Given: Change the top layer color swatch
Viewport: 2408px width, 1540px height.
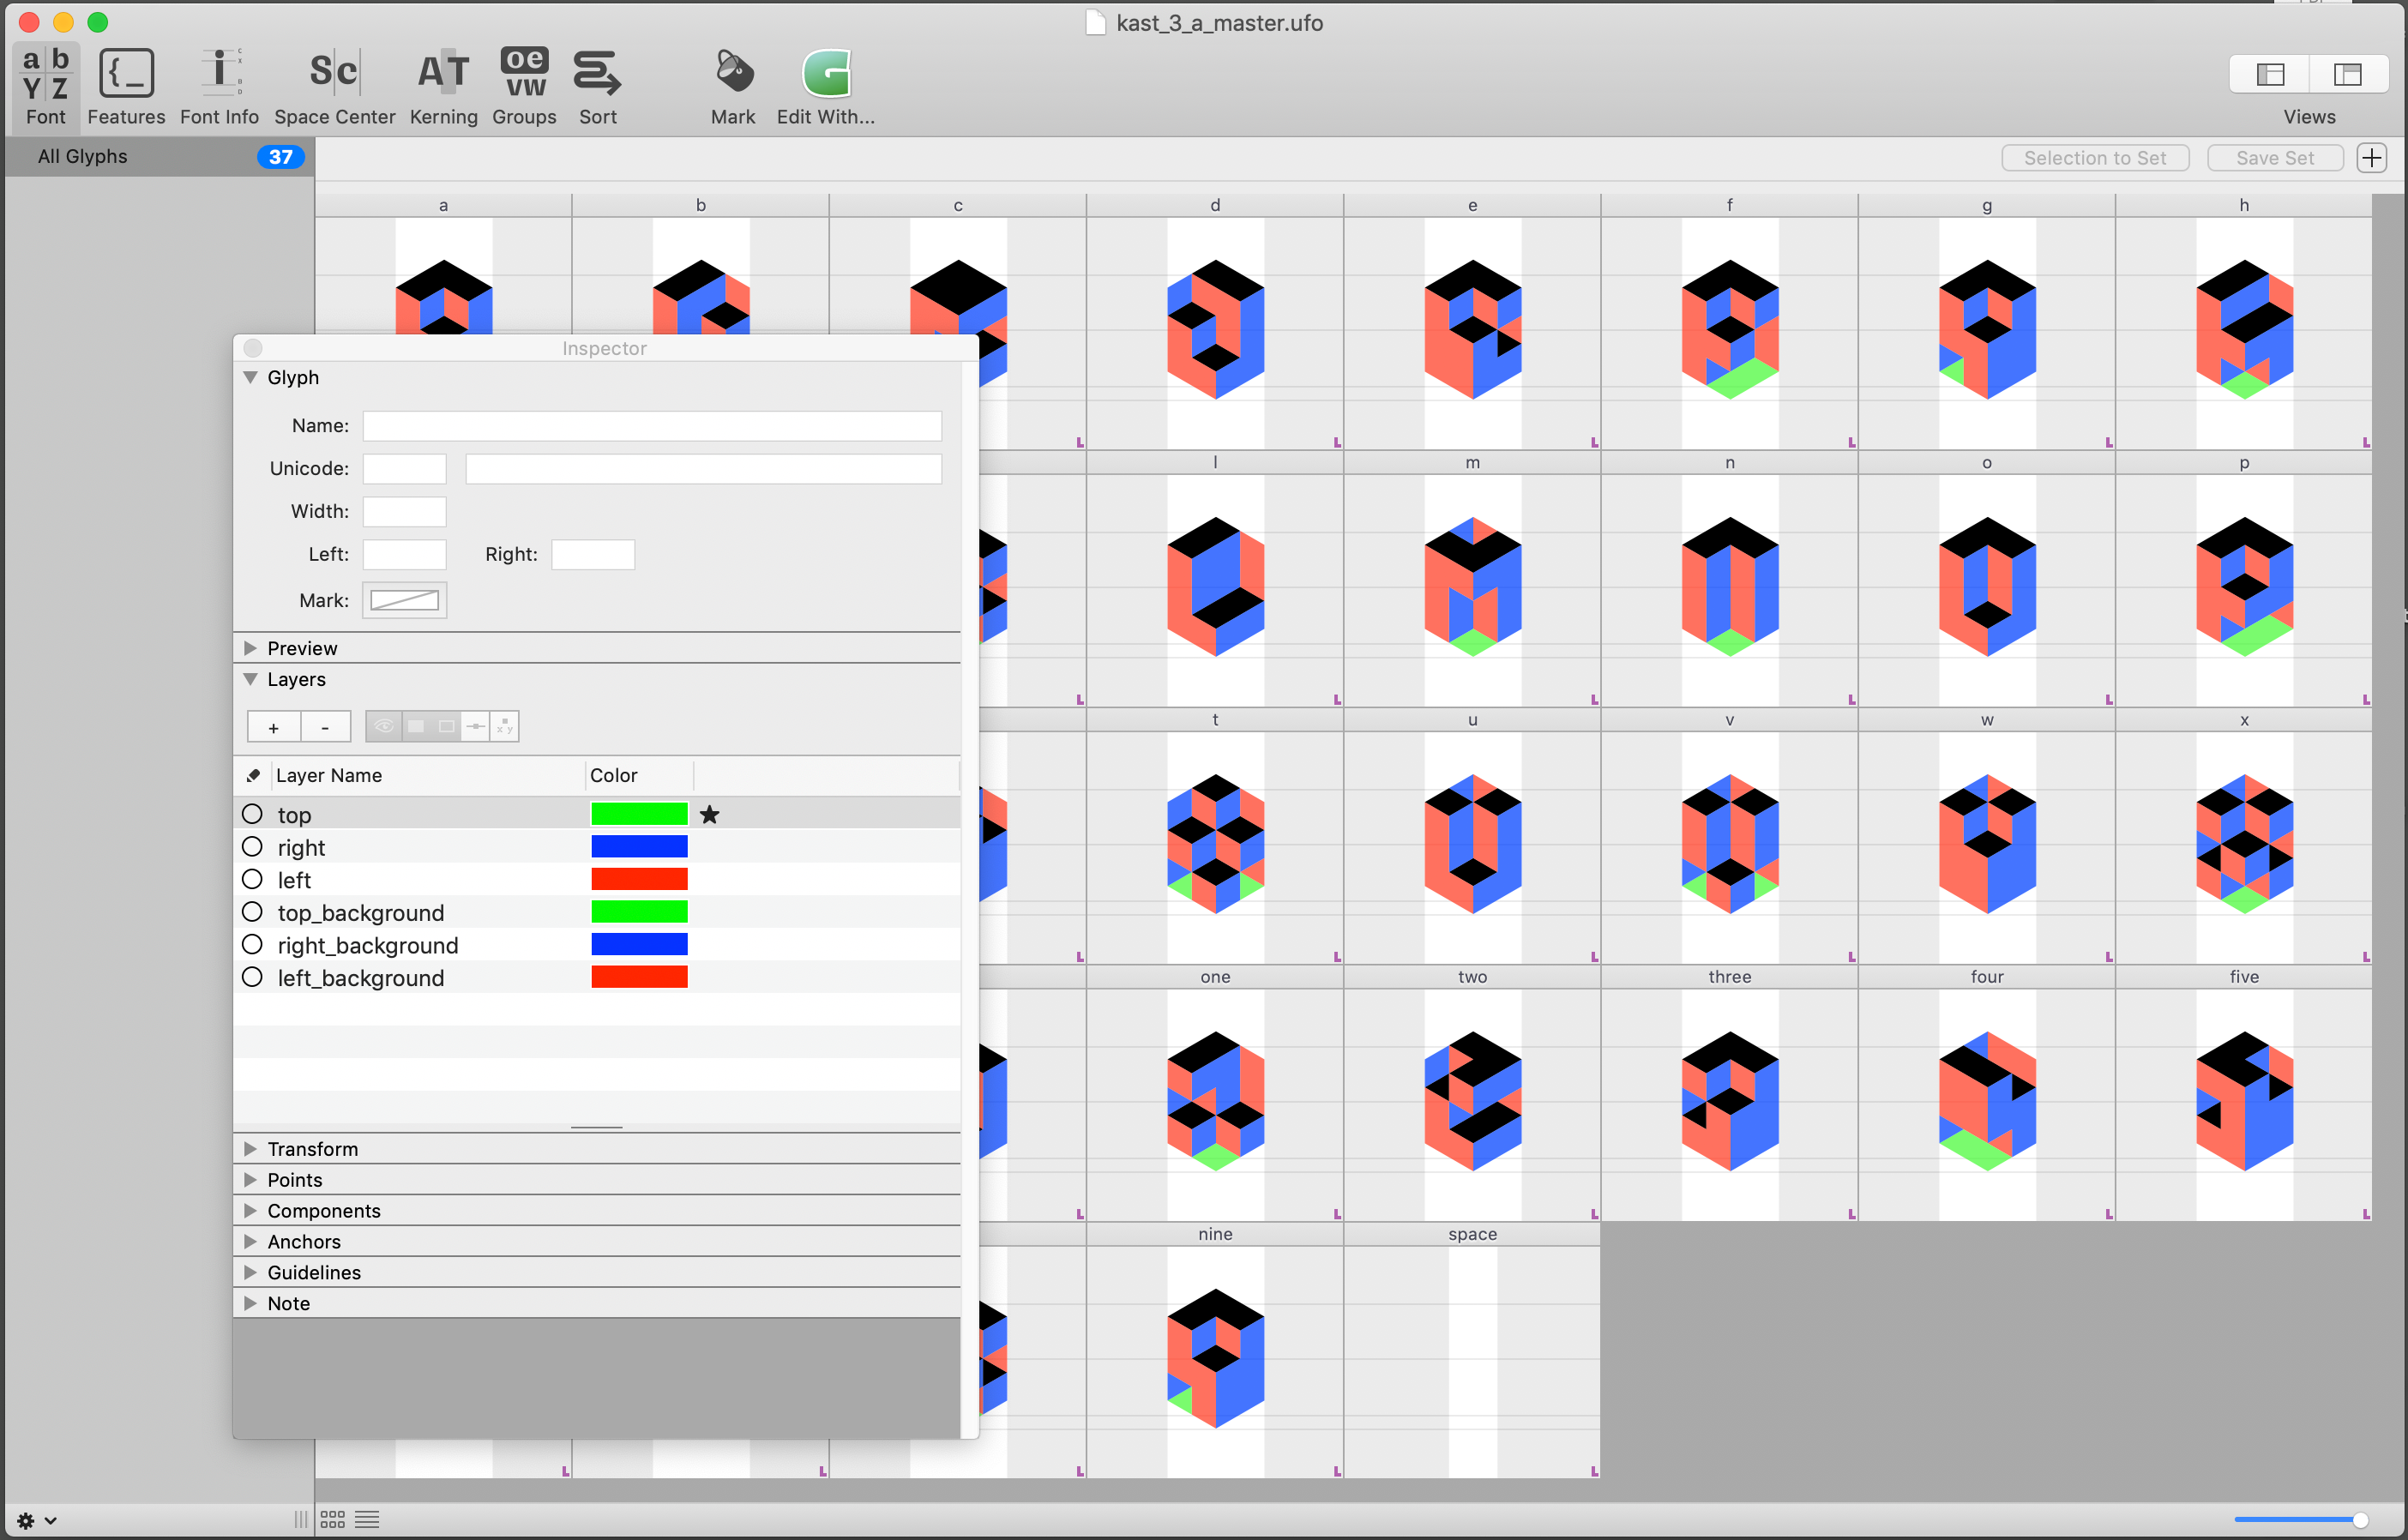Looking at the screenshot, I should (x=640, y=813).
